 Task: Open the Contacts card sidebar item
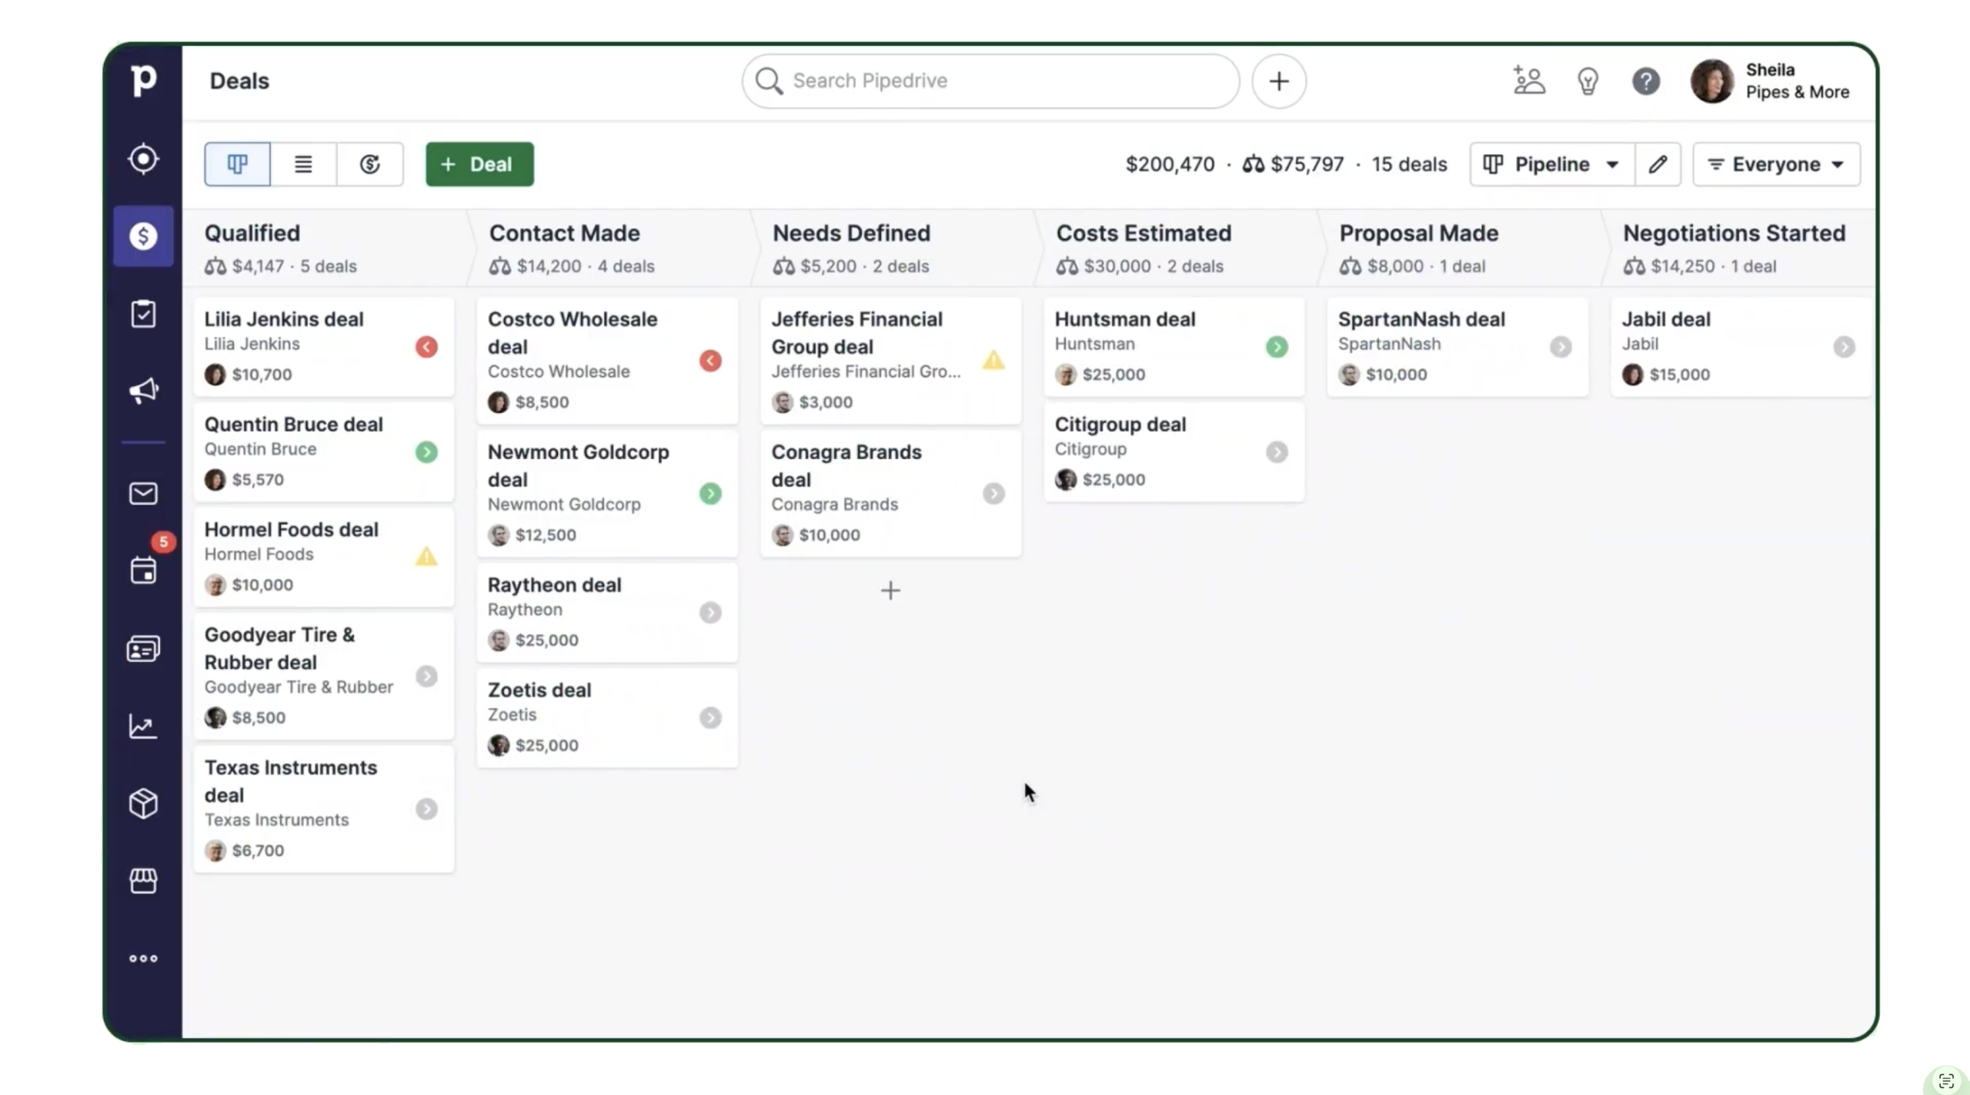[x=143, y=649]
